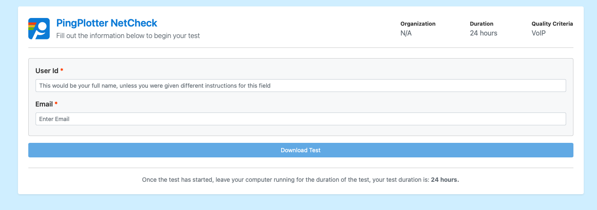Click the Email field label
The width and height of the screenshot is (597, 210).
(x=44, y=104)
